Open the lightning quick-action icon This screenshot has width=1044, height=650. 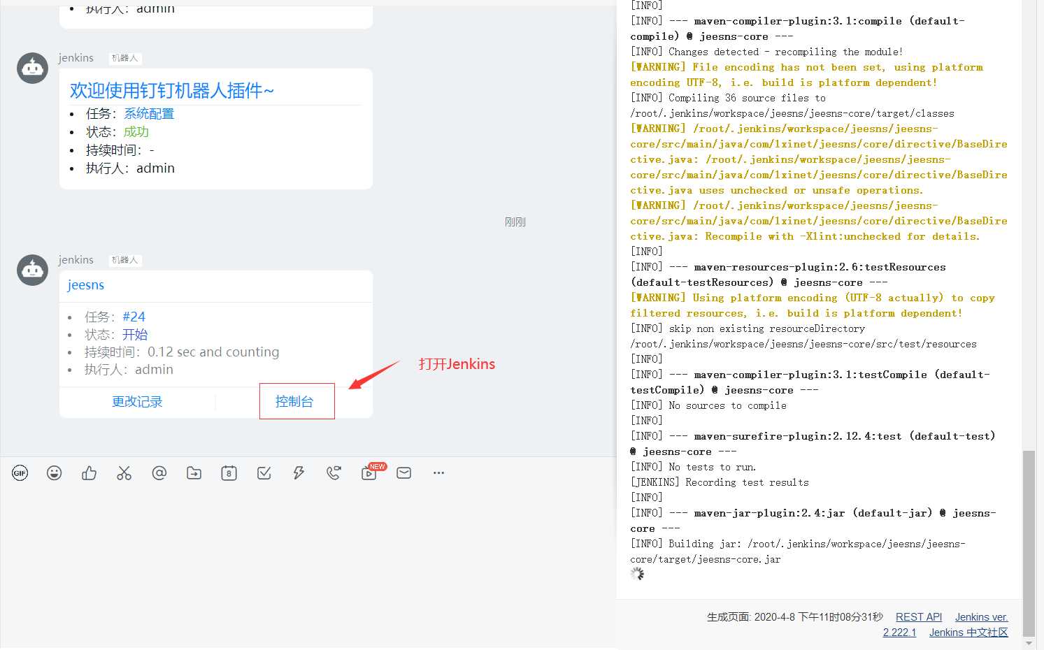pyautogui.click(x=299, y=473)
